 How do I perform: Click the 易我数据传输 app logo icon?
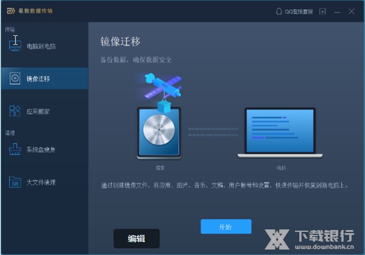coord(11,11)
